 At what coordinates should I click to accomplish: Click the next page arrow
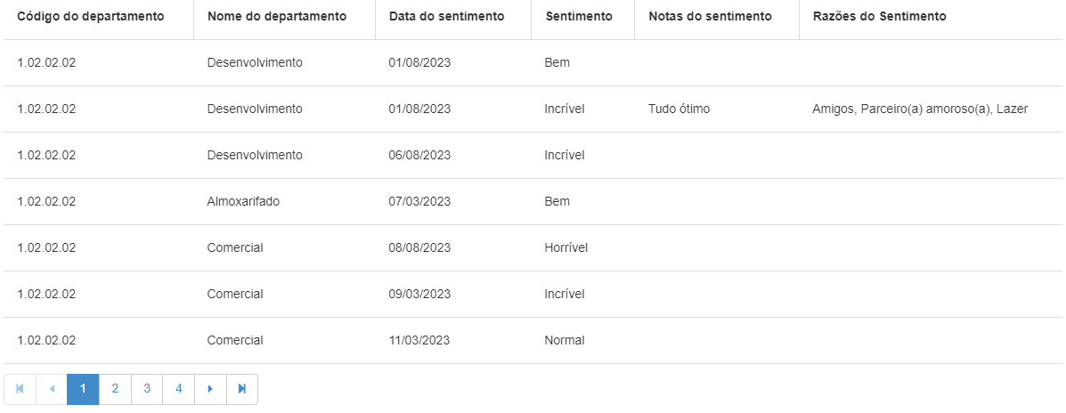210,389
